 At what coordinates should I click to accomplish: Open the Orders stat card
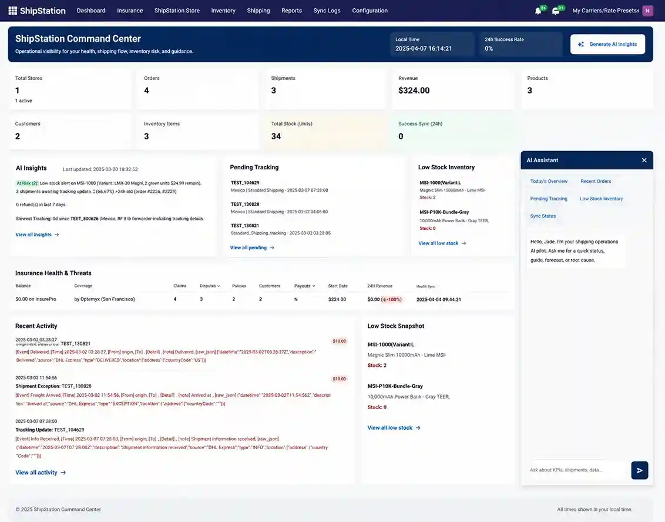tap(197, 89)
